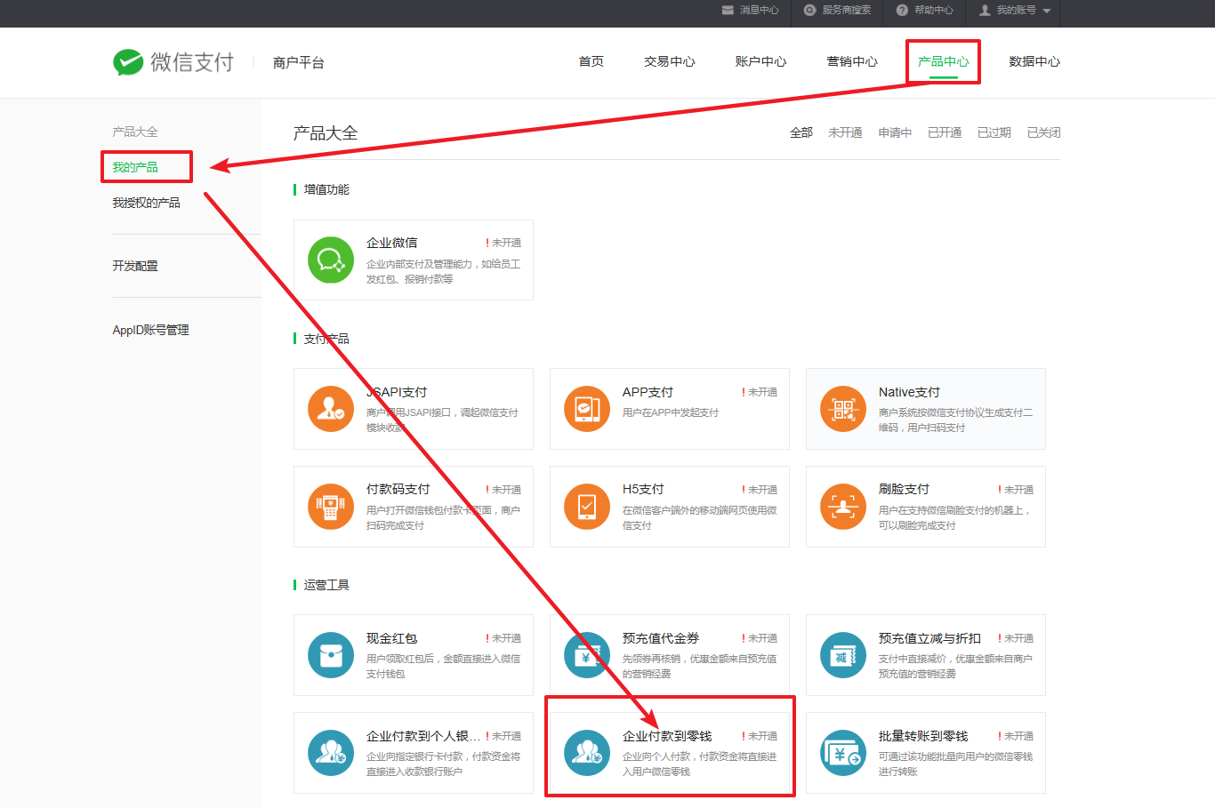Click the 批量转账到零钱 icon

(843, 753)
